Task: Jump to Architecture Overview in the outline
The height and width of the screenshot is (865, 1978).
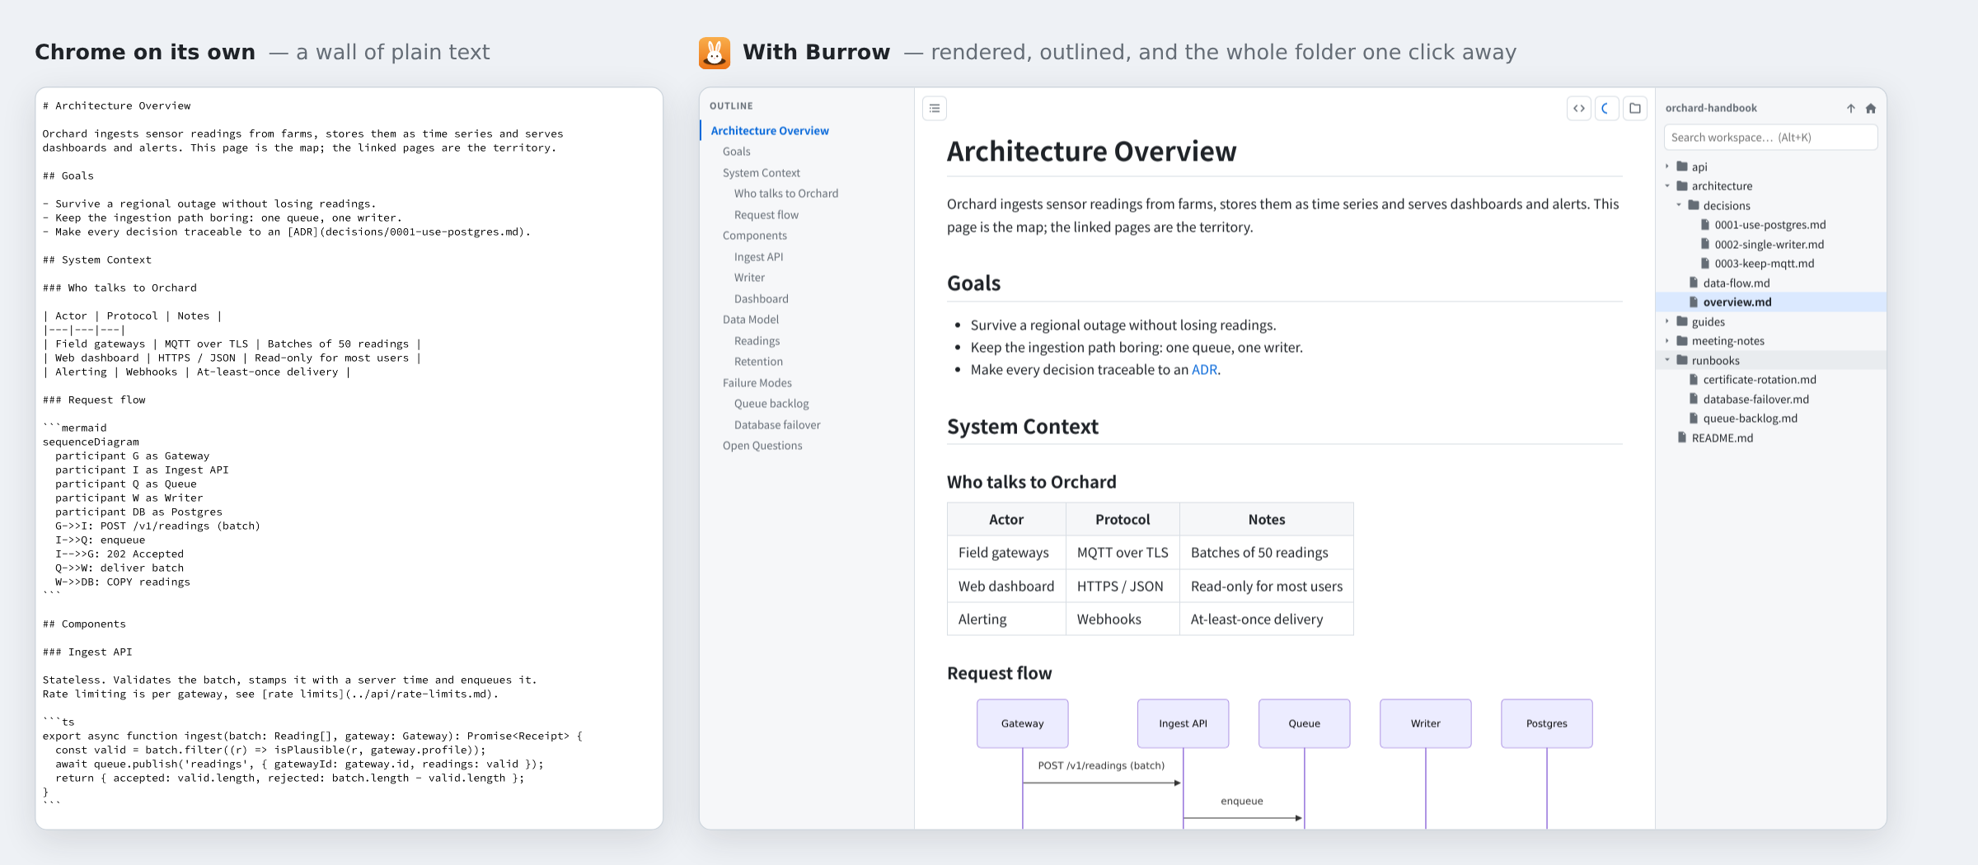Action: (x=770, y=130)
